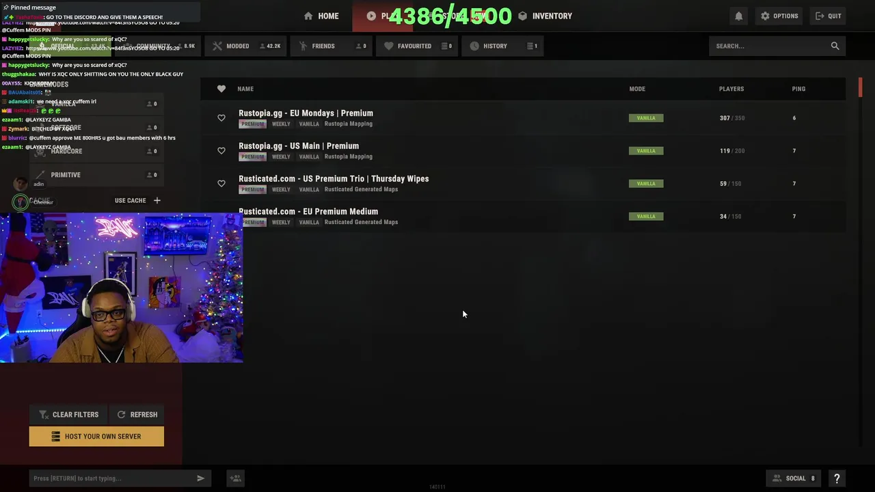Switch to the History tab
The height and width of the screenshot is (492, 875).
(503, 46)
